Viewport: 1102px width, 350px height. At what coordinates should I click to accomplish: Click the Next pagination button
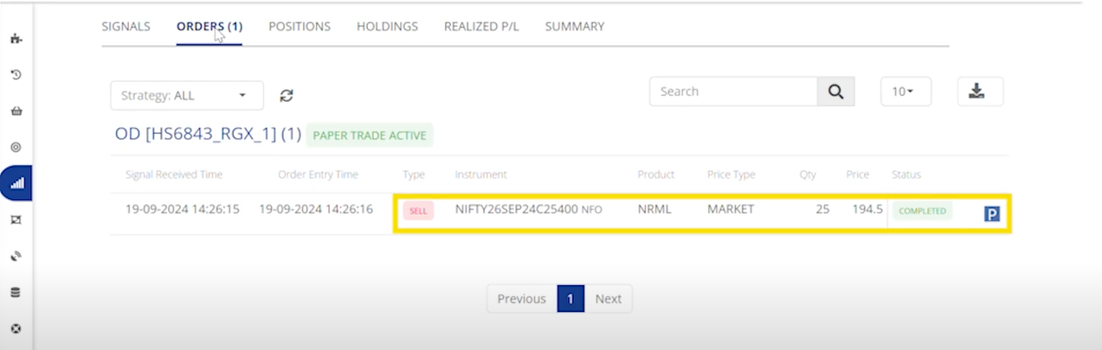[608, 299]
